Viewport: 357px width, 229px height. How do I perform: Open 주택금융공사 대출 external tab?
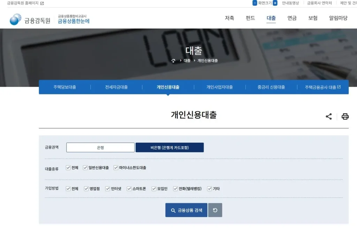click(322, 87)
